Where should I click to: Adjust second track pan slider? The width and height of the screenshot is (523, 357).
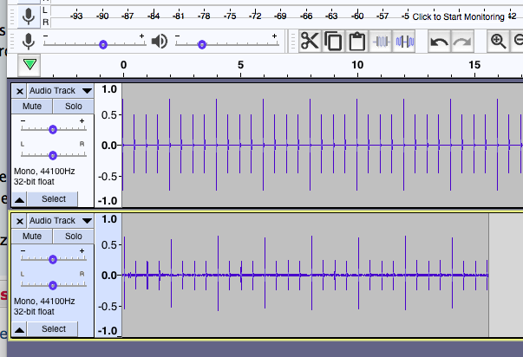pyautogui.click(x=53, y=285)
